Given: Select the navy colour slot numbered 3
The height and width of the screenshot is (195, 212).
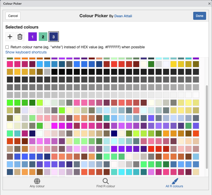Looking at the screenshot, I should click(x=54, y=36).
